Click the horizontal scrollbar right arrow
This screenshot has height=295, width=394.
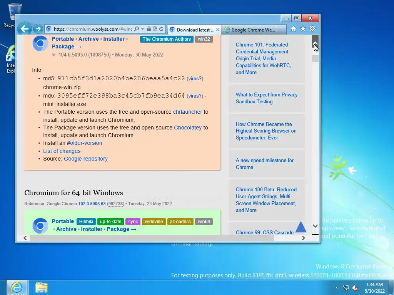point(303,238)
